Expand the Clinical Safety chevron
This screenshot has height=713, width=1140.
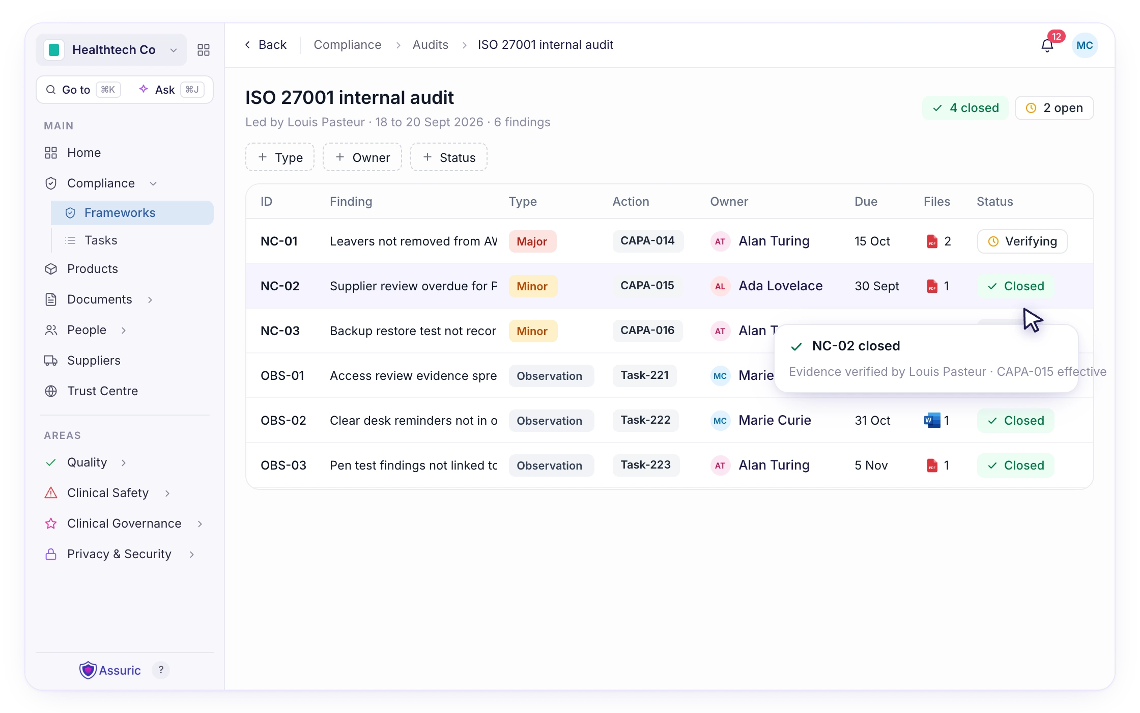point(167,493)
